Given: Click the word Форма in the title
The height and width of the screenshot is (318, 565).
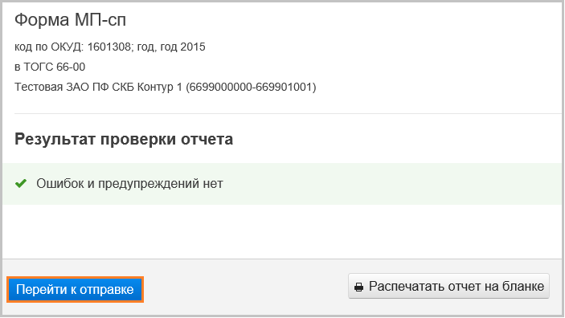Looking at the screenshot, I should tap(42, 20).
